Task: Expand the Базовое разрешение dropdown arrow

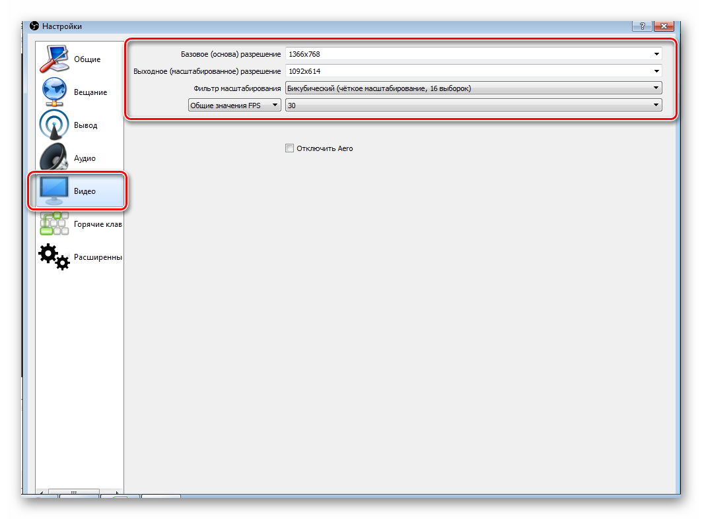Action: [x=656, y=54]
